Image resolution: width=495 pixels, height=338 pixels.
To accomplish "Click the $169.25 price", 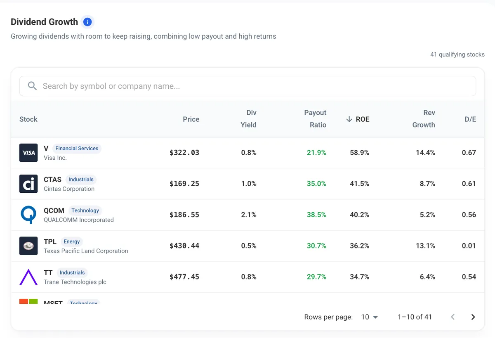I will pos(184,184).
